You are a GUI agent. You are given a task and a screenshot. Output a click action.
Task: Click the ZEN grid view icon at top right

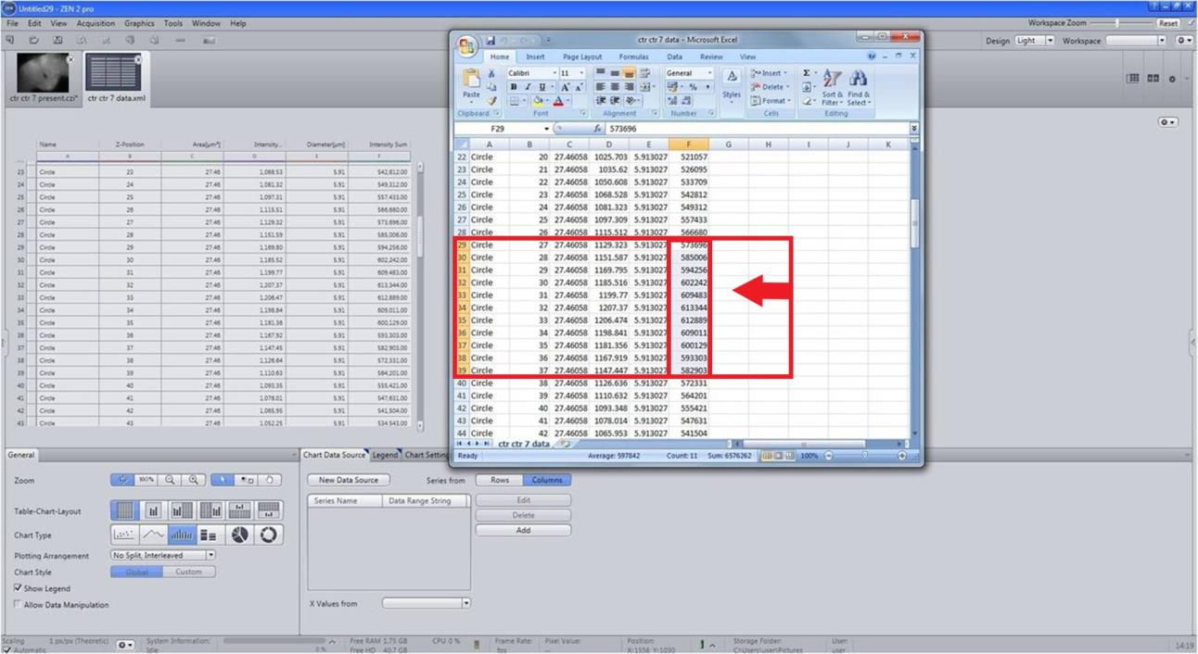1133,79
